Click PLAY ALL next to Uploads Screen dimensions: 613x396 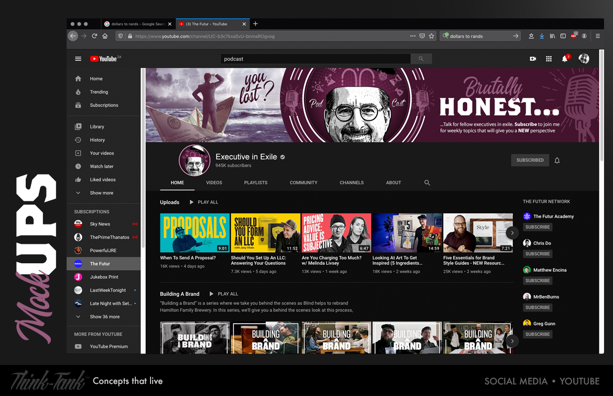(203, 202)
